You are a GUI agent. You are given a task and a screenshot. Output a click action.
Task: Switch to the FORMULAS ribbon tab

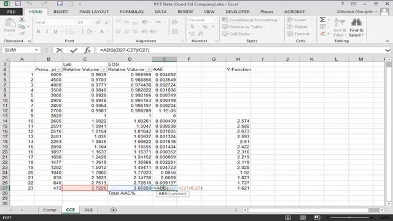pyautogui.click(x=131, y=12)
